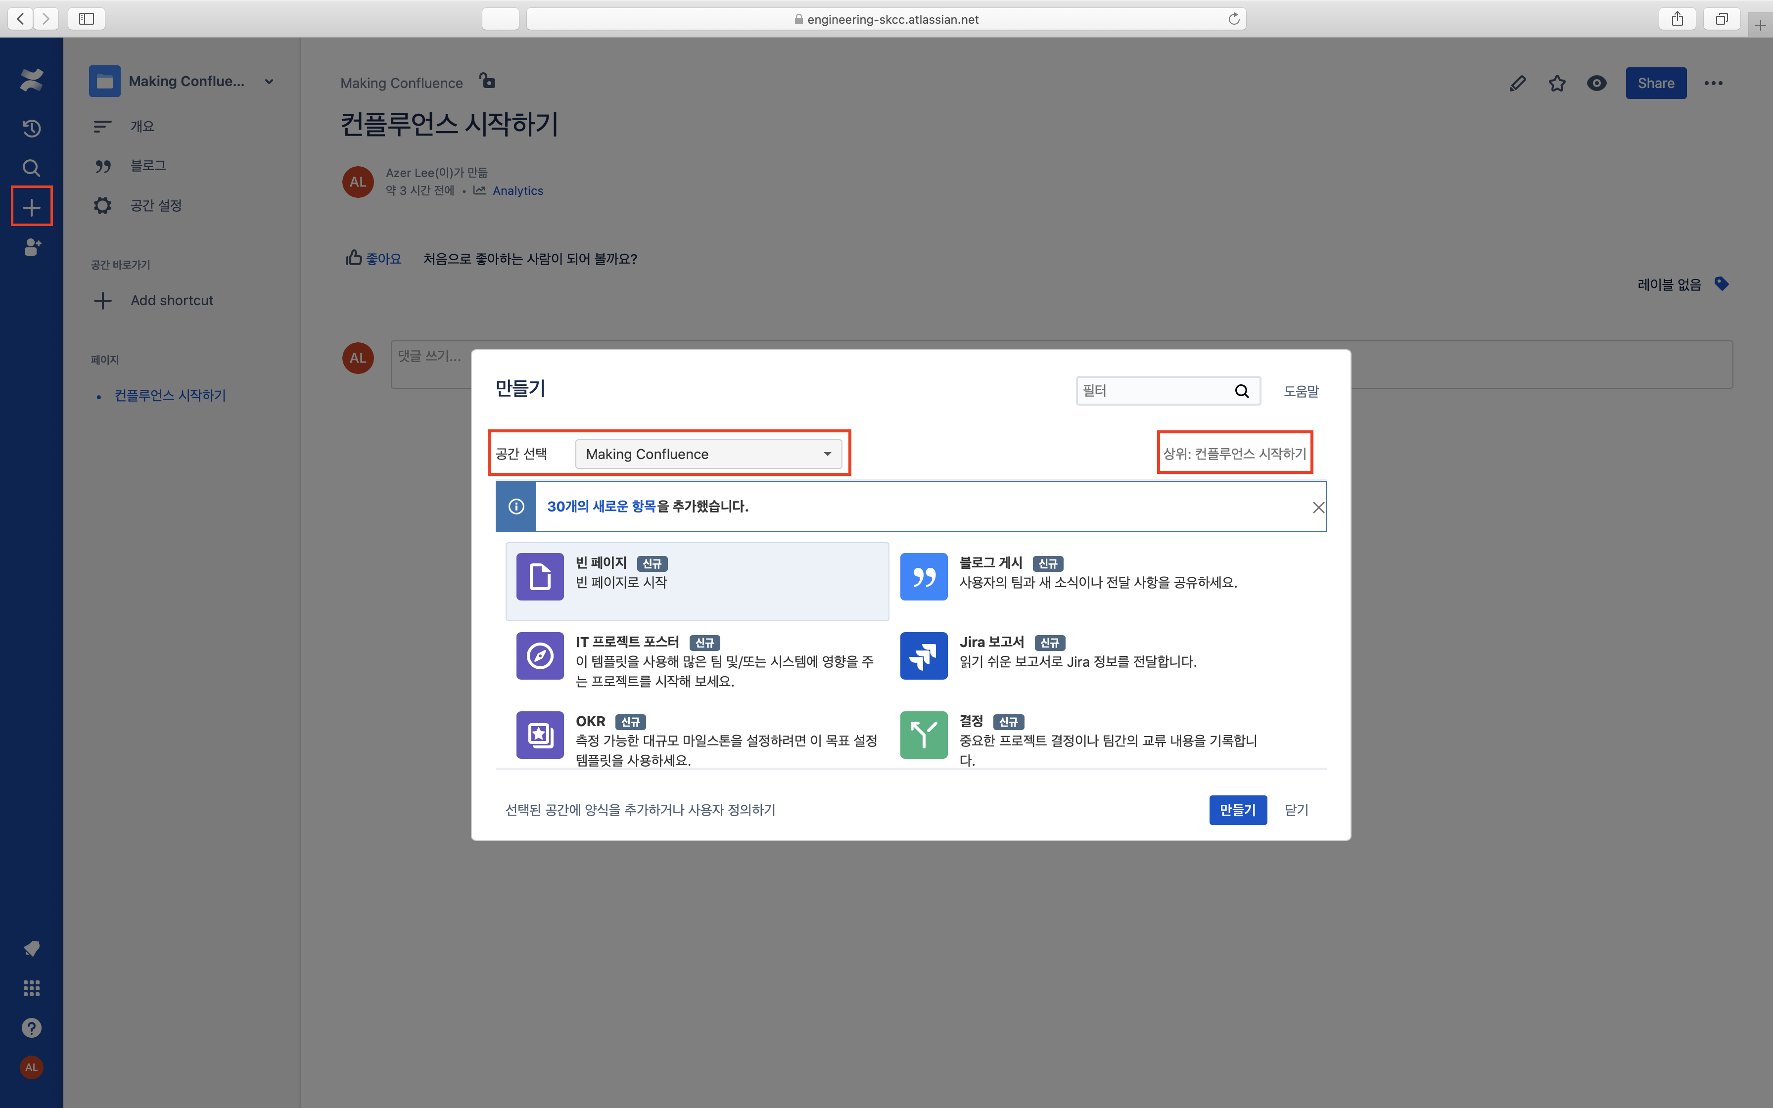Click the like thumbs-up button

373,258
